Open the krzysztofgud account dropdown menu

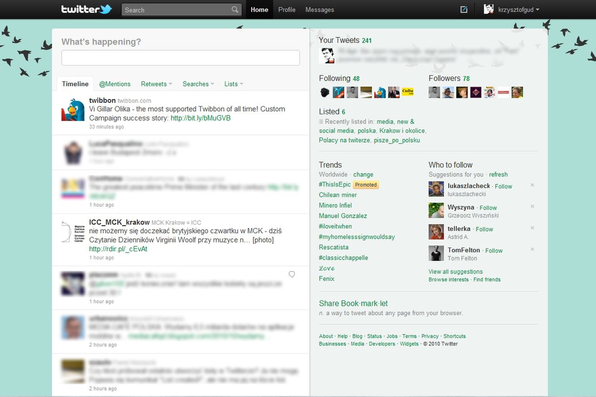pos(519,10)
